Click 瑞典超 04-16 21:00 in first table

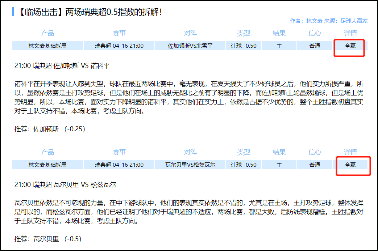click(x=119, y=46)
